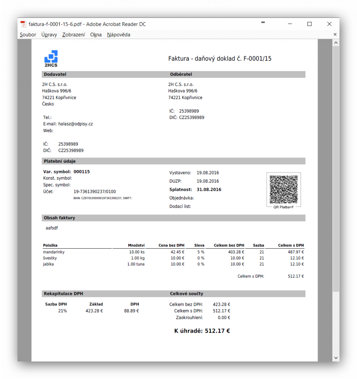The height and width of the screenshot is (379, 357).
Task: Maximize the Acrobat Reader window
Action: click(309, 24)
